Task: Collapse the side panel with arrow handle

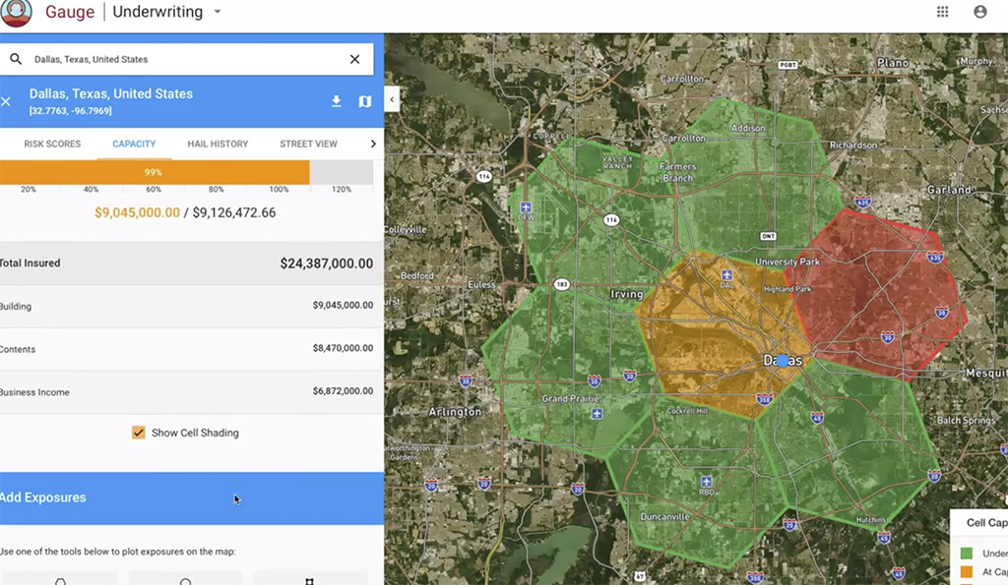Action: coord(392,99)
